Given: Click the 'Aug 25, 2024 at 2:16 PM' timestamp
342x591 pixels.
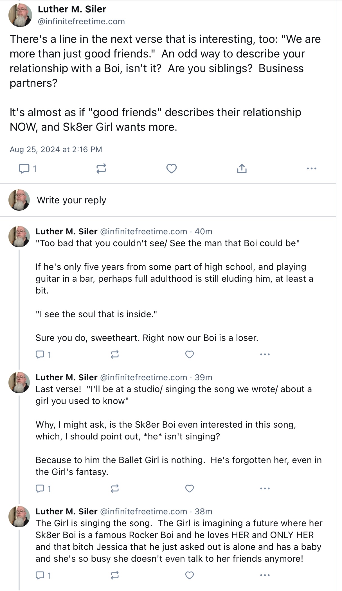Looking at the screenshot, I should (56, 149).
